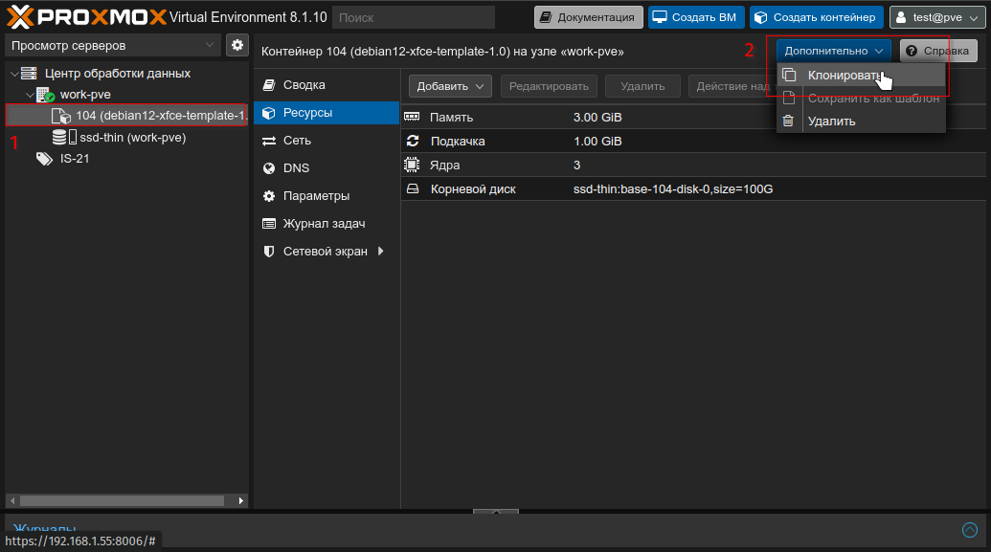
Task: Collapse the Центр обработки данных tree node
Action: tap(14, 74)
